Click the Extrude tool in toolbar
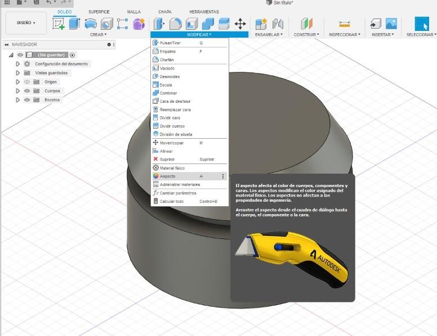 [x=74, y=24]
